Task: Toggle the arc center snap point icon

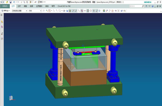Action: pyautogui.click(x=88, y=11)
